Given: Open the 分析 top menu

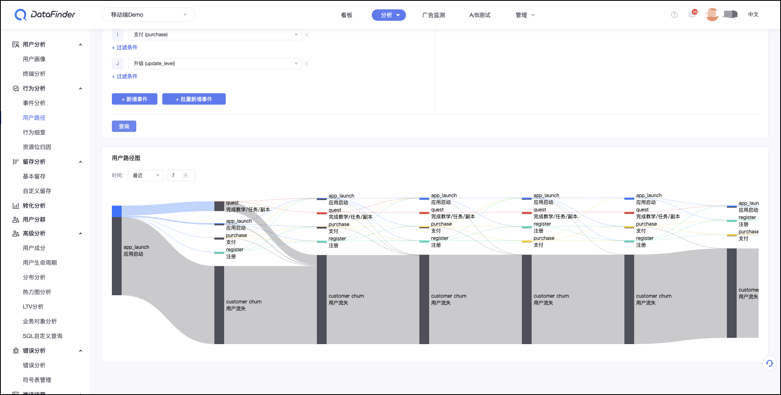Looking at the screenshot, I should point(389,15).
